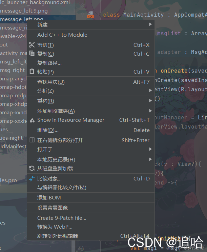Screen dimensions: 207x252
Task: Click onCreate function name in editor
Action: [x=174, y=71]
